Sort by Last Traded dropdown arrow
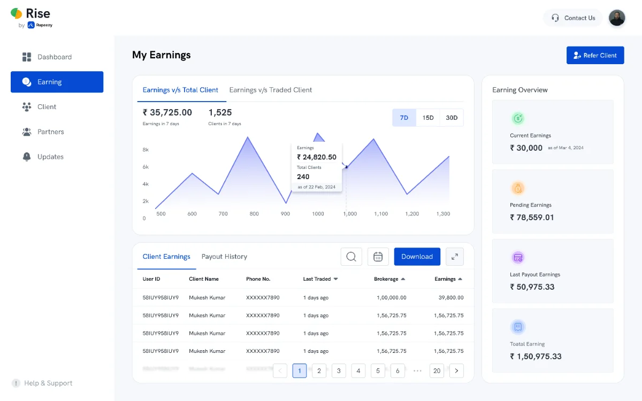Image resolution: width=642 pixels, height=401 pixels. pos(335,279)
